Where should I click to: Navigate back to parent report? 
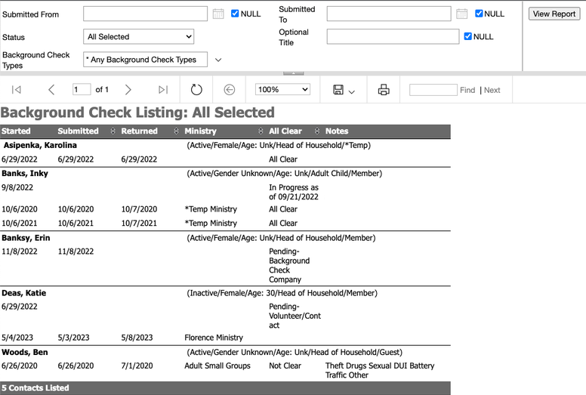[x=229, y=90]
